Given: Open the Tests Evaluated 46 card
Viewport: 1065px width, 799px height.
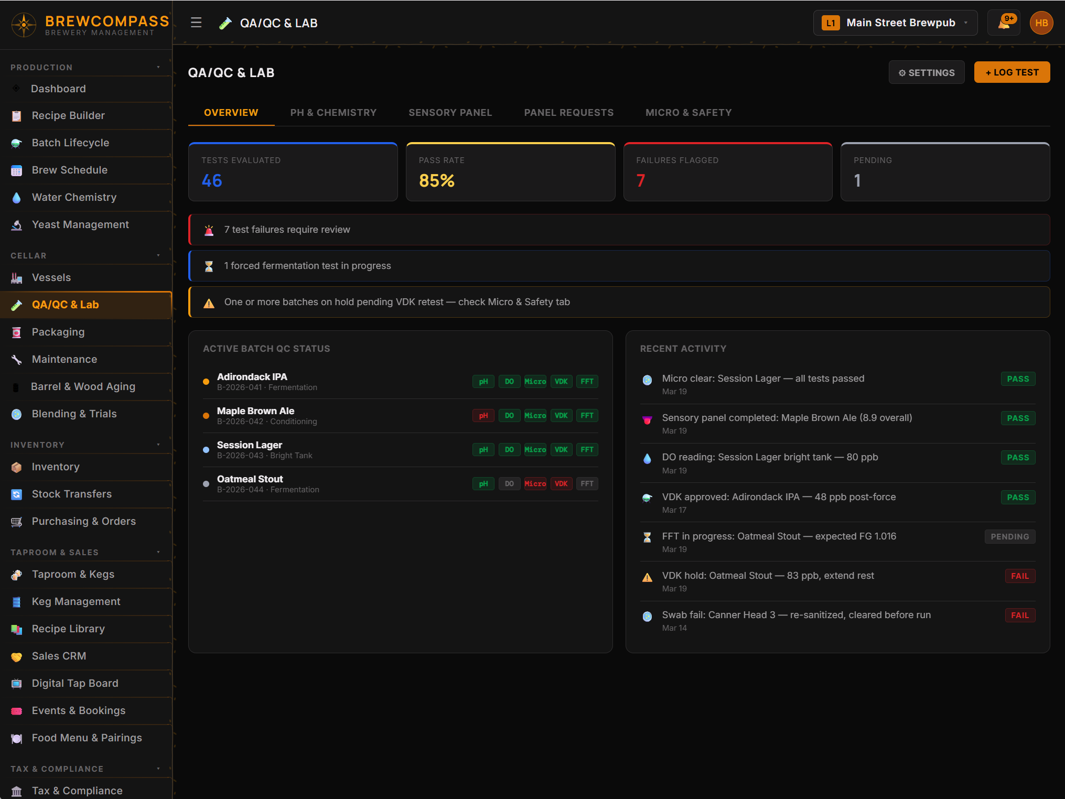Looking at the screenshot, I should [x=293, y=171].
